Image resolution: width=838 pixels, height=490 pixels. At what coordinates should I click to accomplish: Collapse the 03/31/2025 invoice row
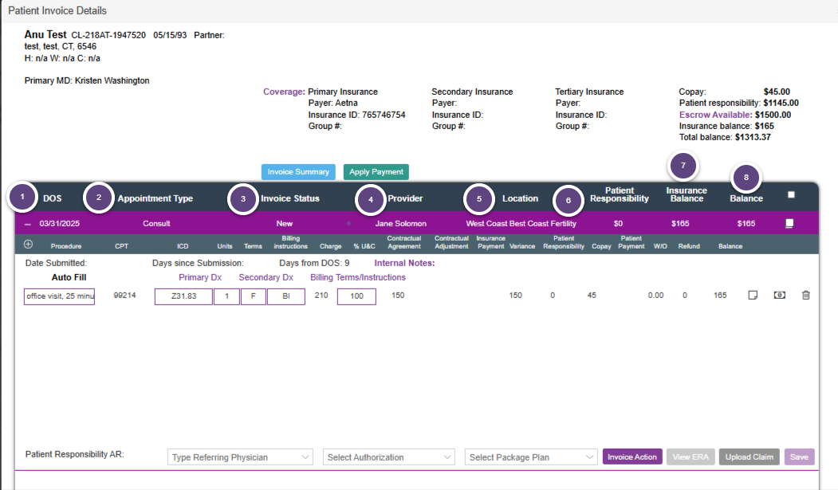pos(28,224)
